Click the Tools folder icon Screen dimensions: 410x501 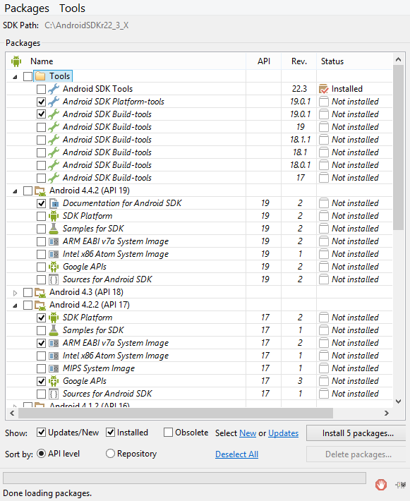(40, 76)
